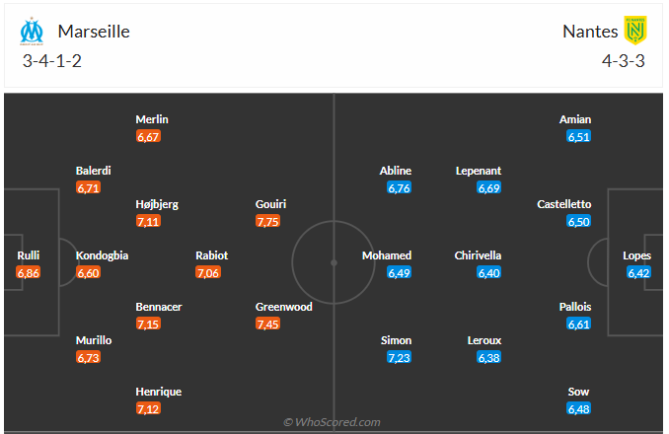Viewport: 669px width, 434px height.
Task: Click player name Højbjerg
Action: click(x=157, y=204)
